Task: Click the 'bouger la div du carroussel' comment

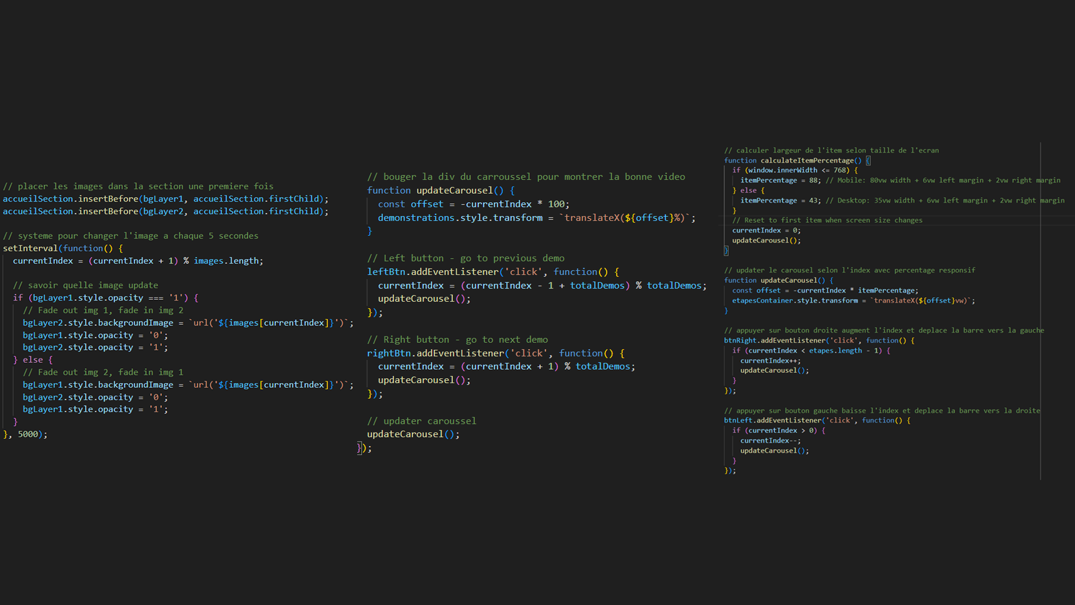Action: coord(526,176)
